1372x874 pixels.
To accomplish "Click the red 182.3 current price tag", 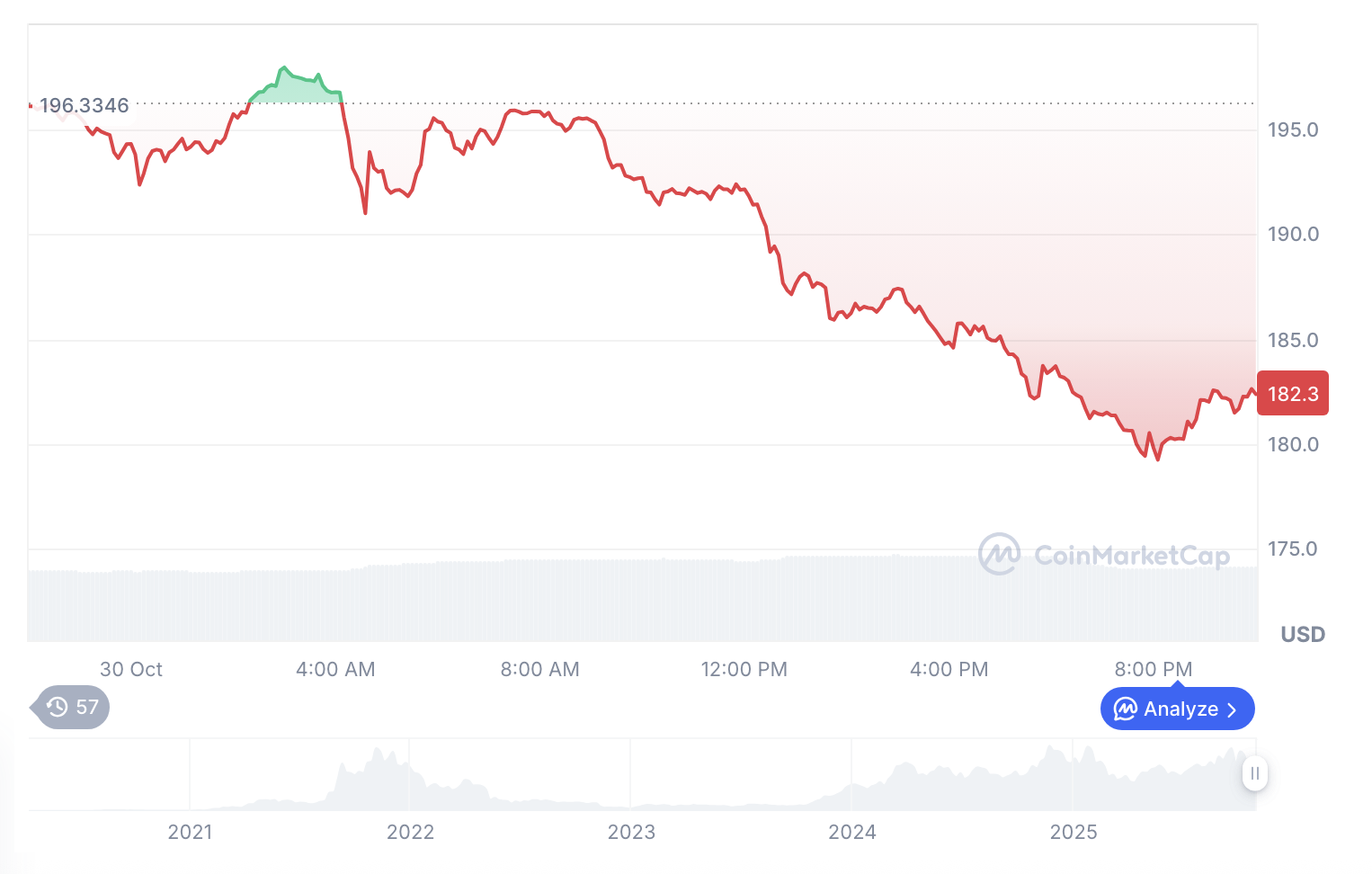I will (x=1292, y=394).
